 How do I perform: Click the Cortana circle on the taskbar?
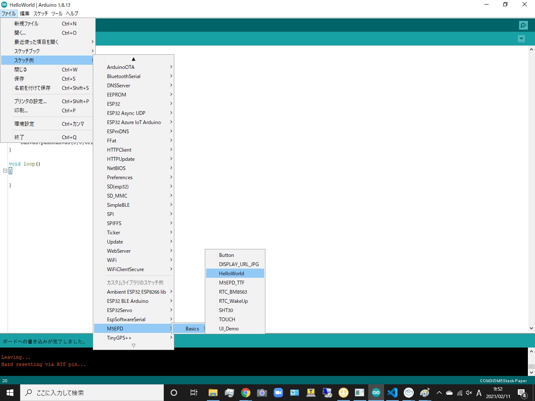coord(174,393)
